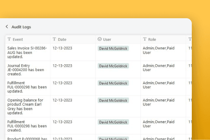This screenshot has width=210, height=140.
Task: Select David McGoldrick tag in Journal Entry row
Action: [x=113, y=66]
